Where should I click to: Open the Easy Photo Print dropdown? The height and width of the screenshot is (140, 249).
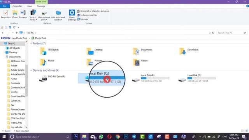[30, 38]
